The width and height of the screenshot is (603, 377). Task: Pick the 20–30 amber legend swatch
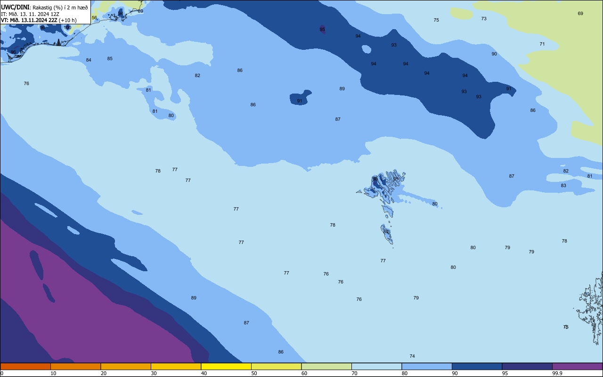click(126, 366)
